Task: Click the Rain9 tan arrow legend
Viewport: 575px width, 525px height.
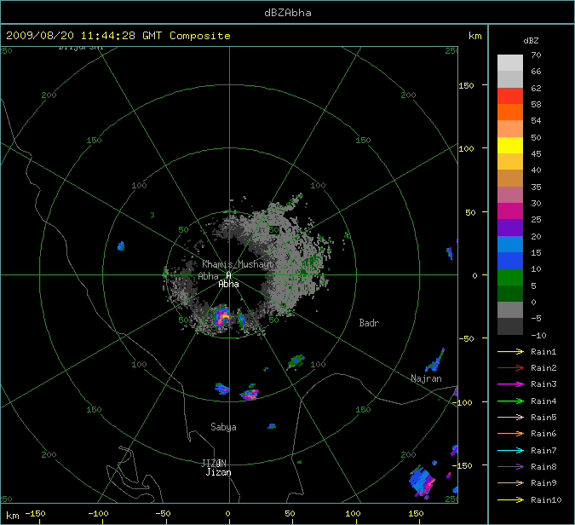Action: tap(511, 482)
